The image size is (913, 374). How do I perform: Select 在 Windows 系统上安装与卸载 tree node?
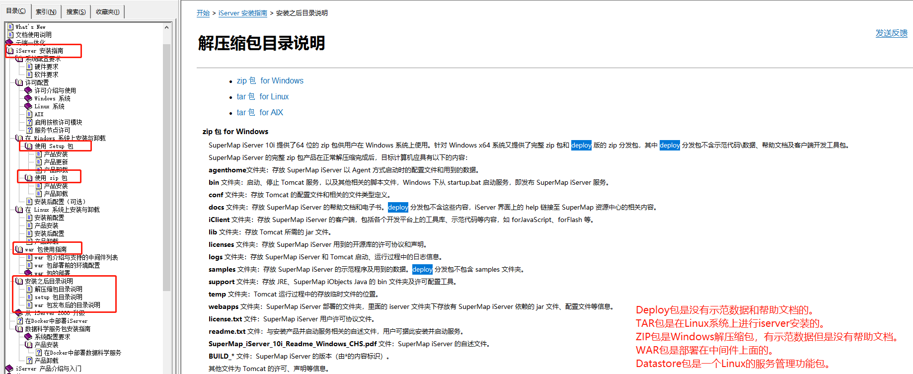[x=65, y=138]
